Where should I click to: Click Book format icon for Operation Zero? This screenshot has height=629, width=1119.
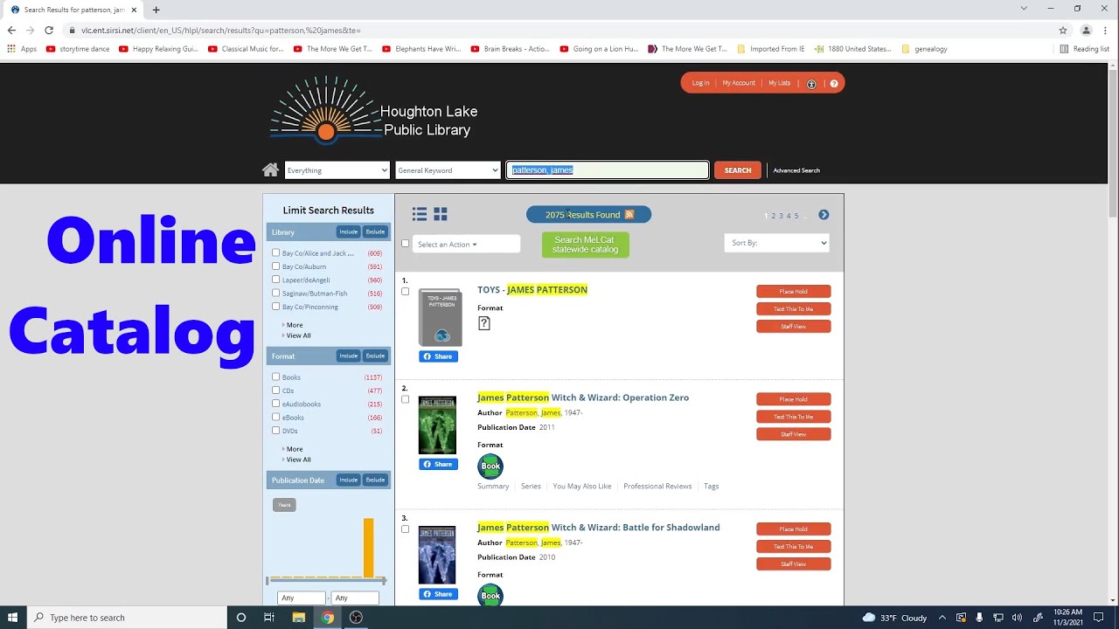coord(490,466)
